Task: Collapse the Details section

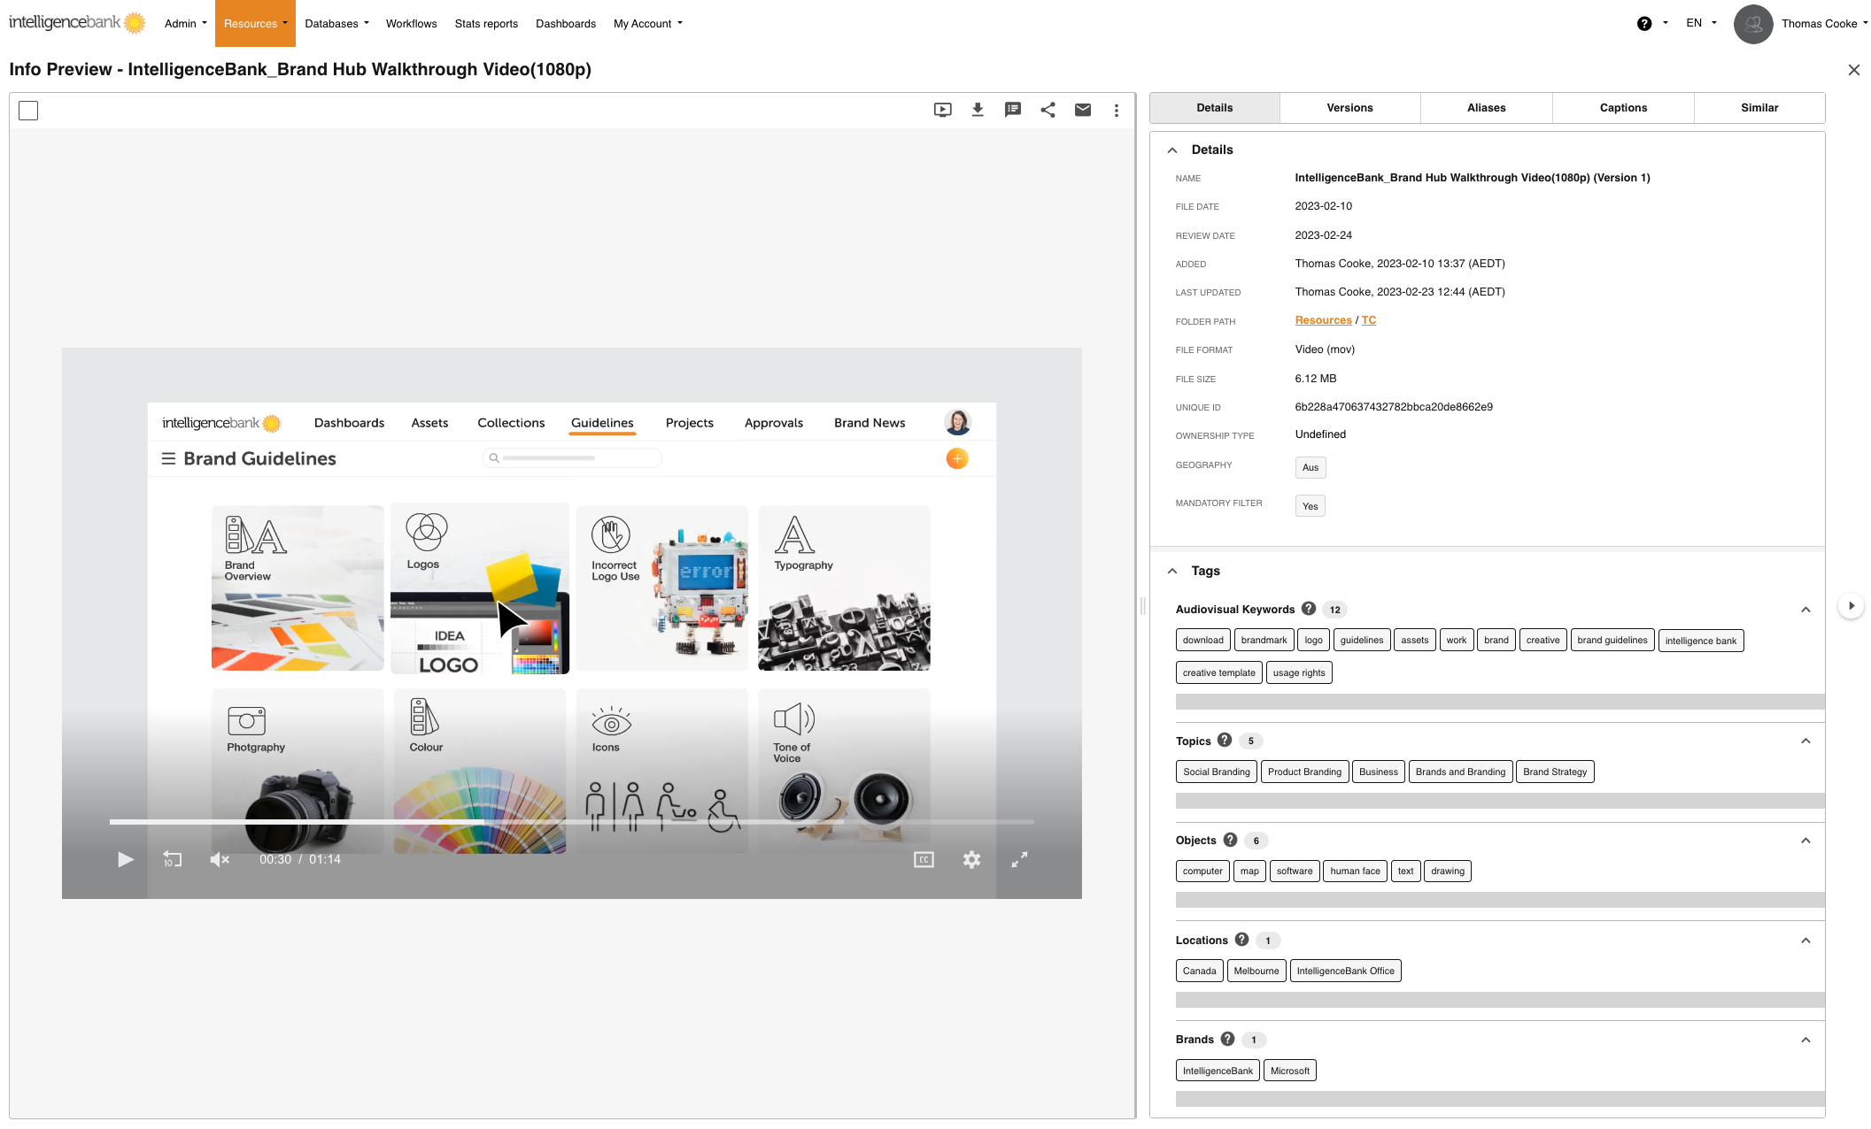Action: [x=1172, y=150]
